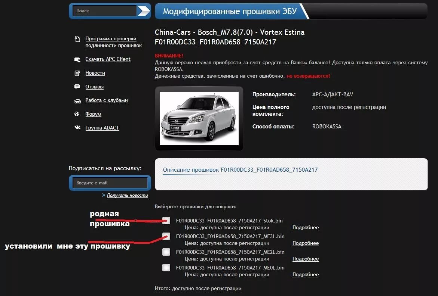Check the ME3L.bin firmware checkbox

tap(166, 236)
